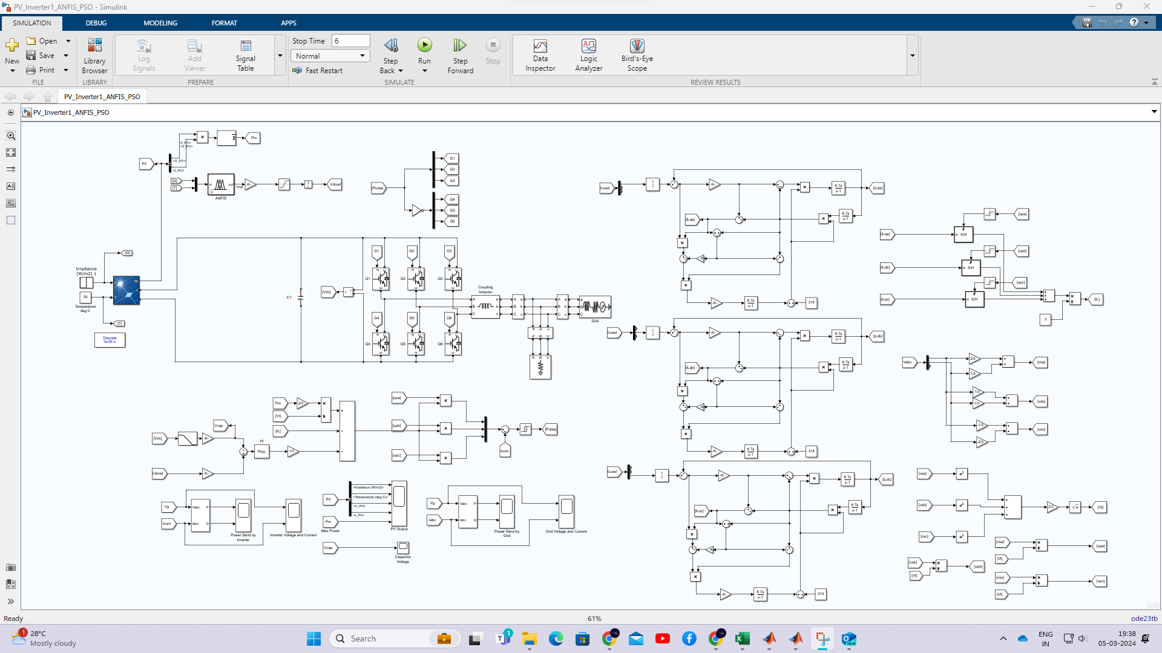Open the Step Back options dropdown
Viewport: 1162px width, 653px height.
point(400,70)
